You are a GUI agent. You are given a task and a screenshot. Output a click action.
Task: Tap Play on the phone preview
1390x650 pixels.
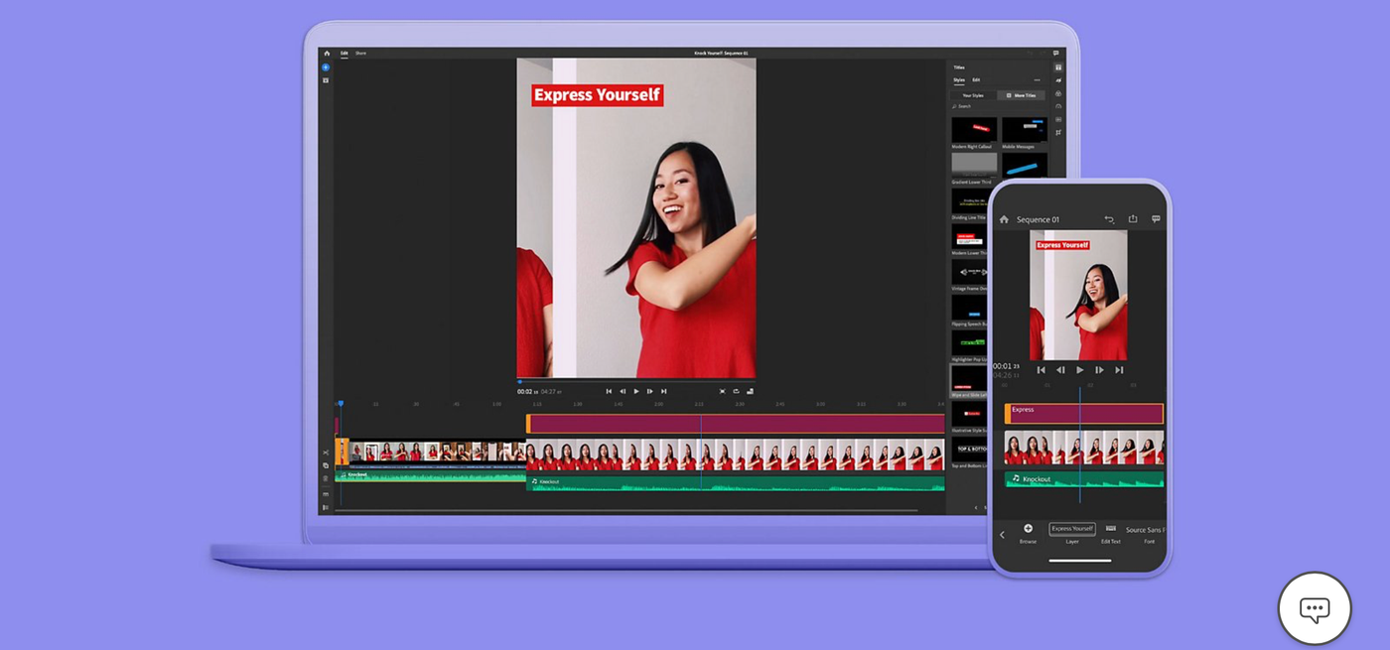(1080, 370)
